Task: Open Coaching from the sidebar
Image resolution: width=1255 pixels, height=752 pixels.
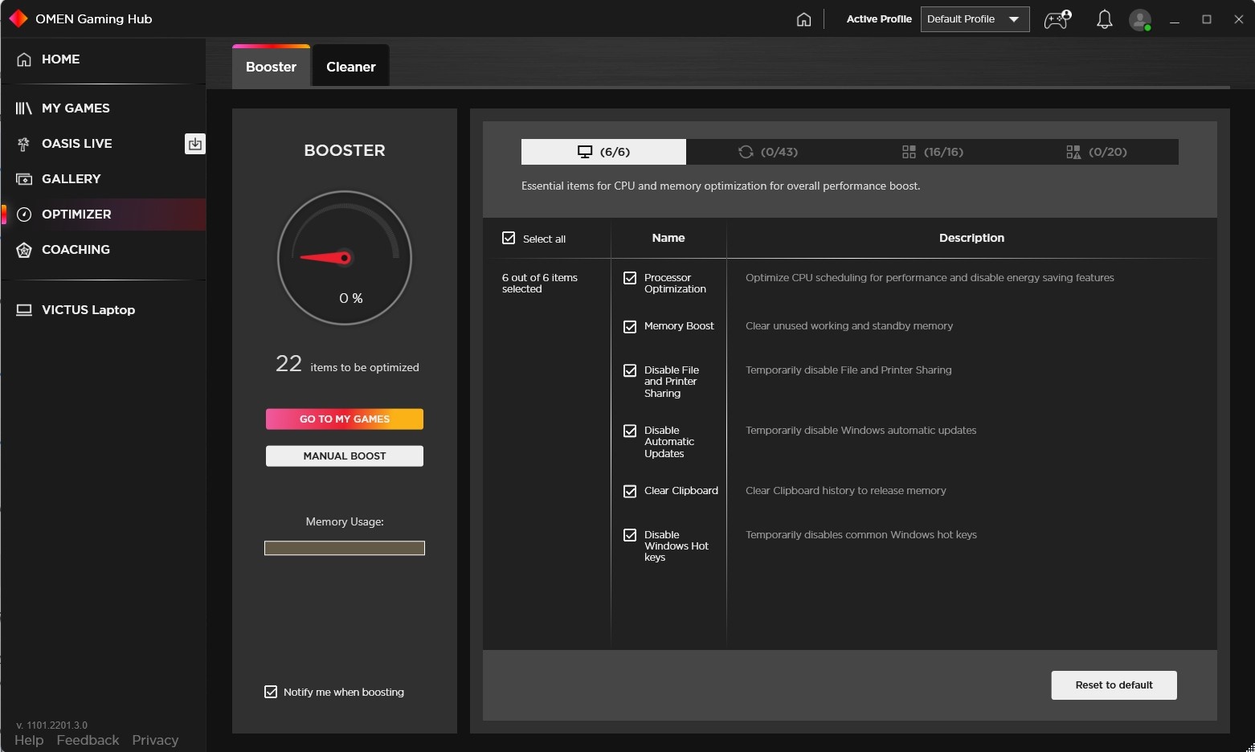Action: [x=76, y=250]
